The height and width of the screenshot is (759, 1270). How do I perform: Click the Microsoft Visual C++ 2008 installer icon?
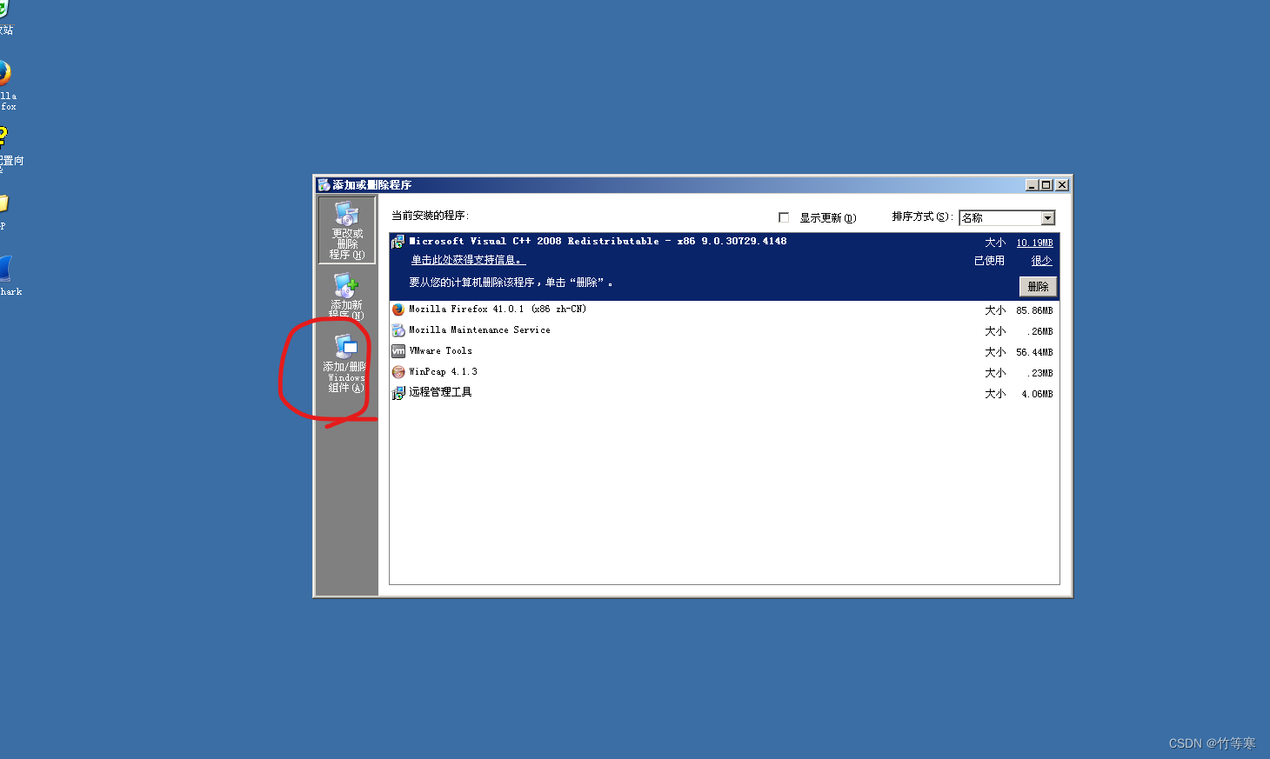click(398, 242)
